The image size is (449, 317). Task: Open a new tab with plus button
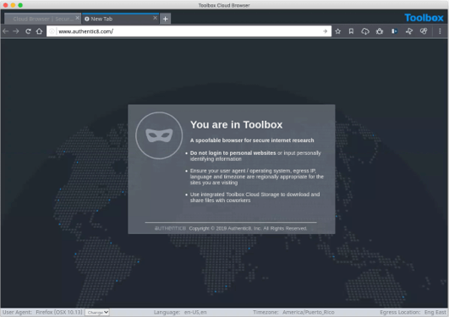[165, 19]
